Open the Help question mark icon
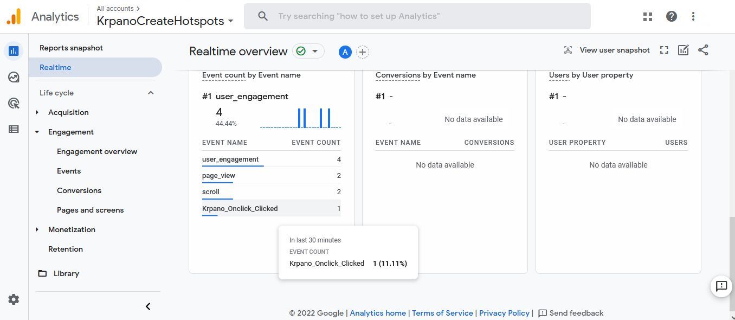Image resolution: width=735 pixels, height=320 pixels. (x=671, y=16)
